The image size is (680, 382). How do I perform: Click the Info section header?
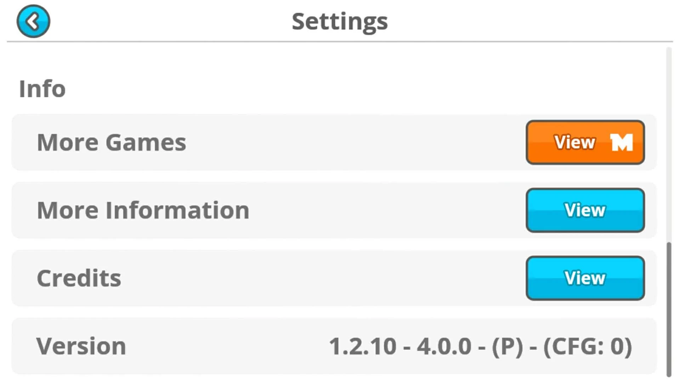point(42,88)
